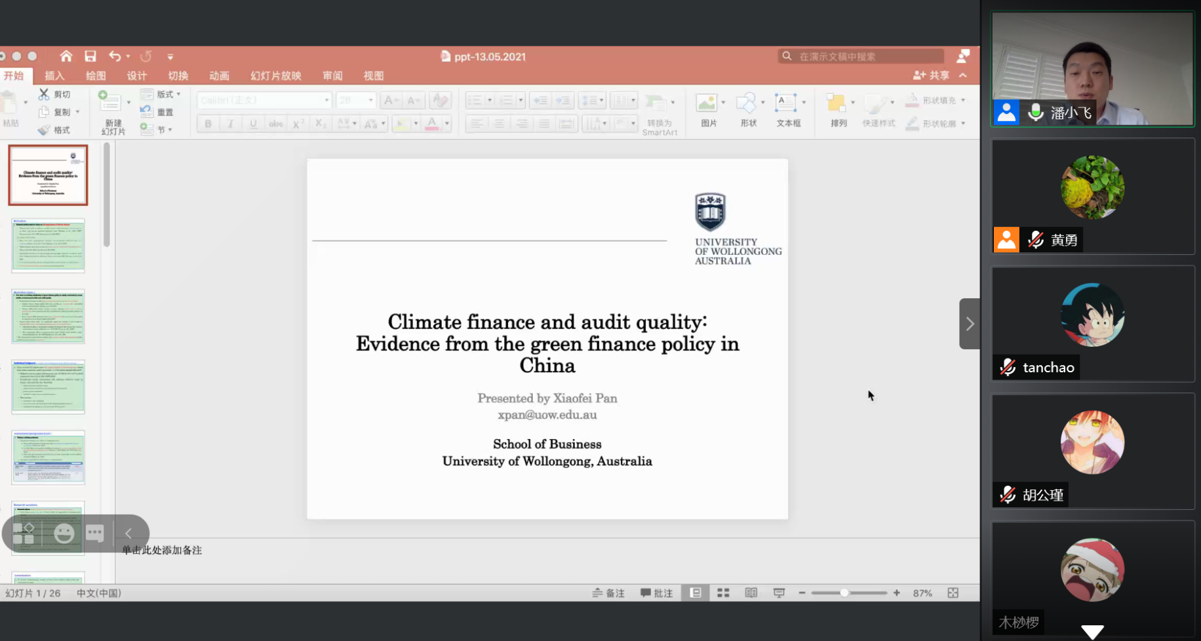1201x641 pixels.
Task: Collapse the ribbon using the chevron
Action: (963, 75)
